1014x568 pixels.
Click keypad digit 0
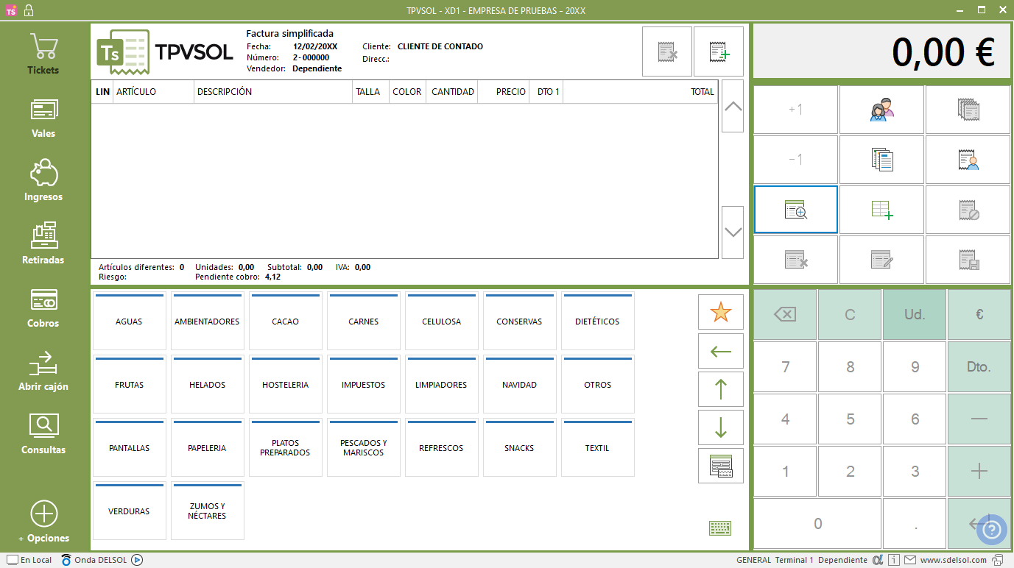click(x=817, y=524)
